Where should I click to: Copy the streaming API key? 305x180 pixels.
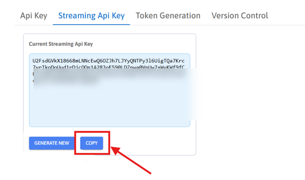[92, 143]
